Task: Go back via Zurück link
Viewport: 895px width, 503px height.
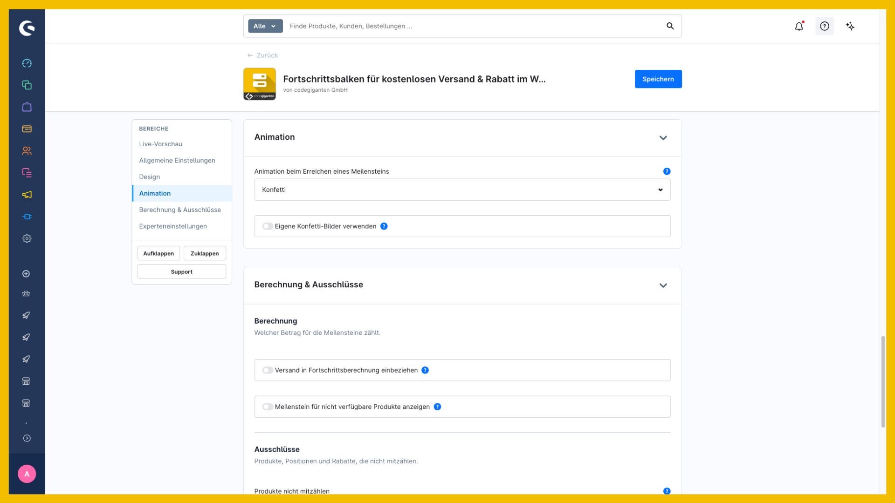Action: click(x=262, y=55)
